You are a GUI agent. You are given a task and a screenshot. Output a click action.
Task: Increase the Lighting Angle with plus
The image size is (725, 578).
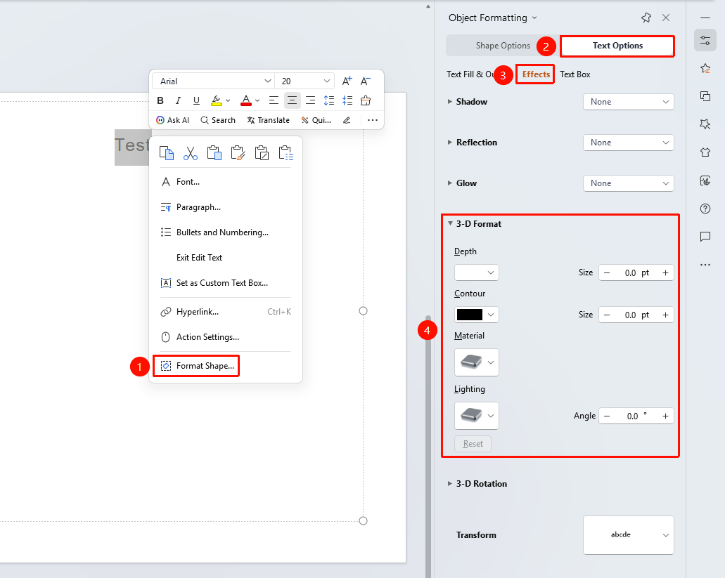coord(665,416)
